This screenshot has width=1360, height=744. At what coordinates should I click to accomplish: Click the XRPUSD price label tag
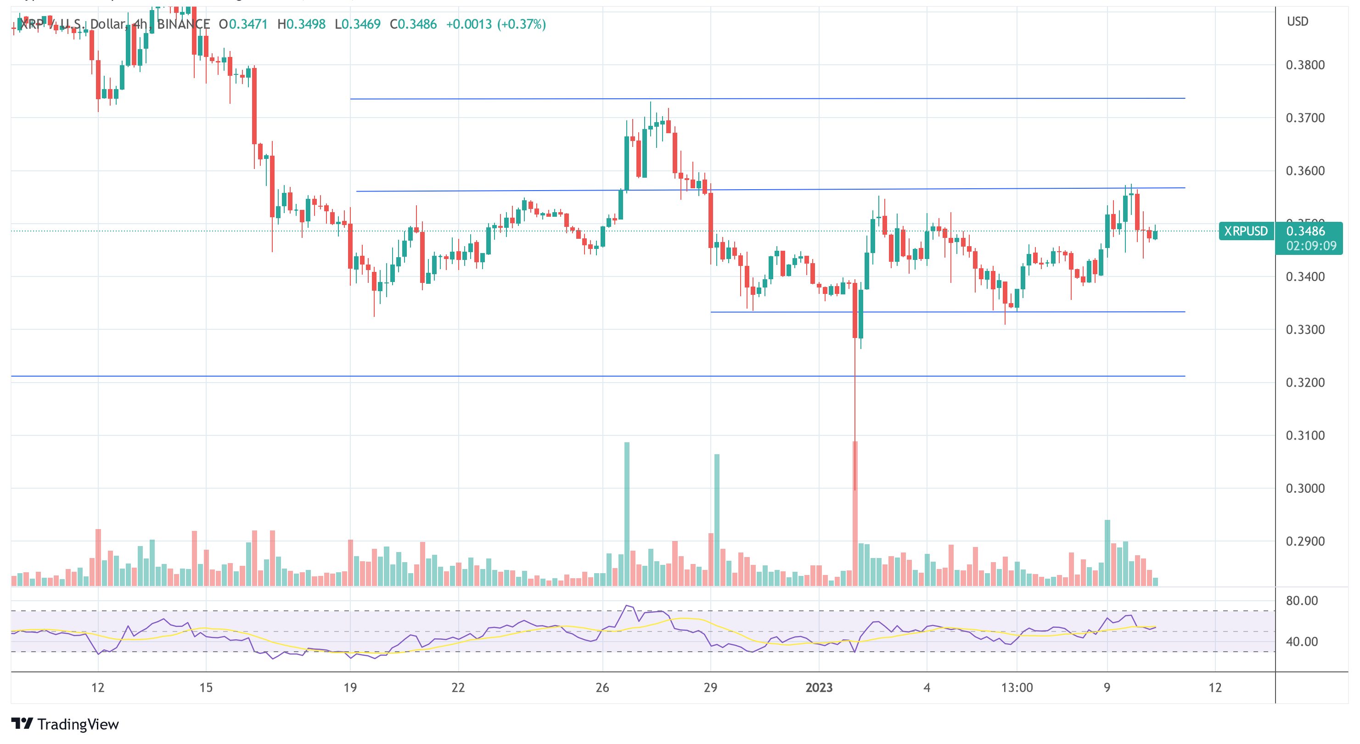pos(1246,231)
